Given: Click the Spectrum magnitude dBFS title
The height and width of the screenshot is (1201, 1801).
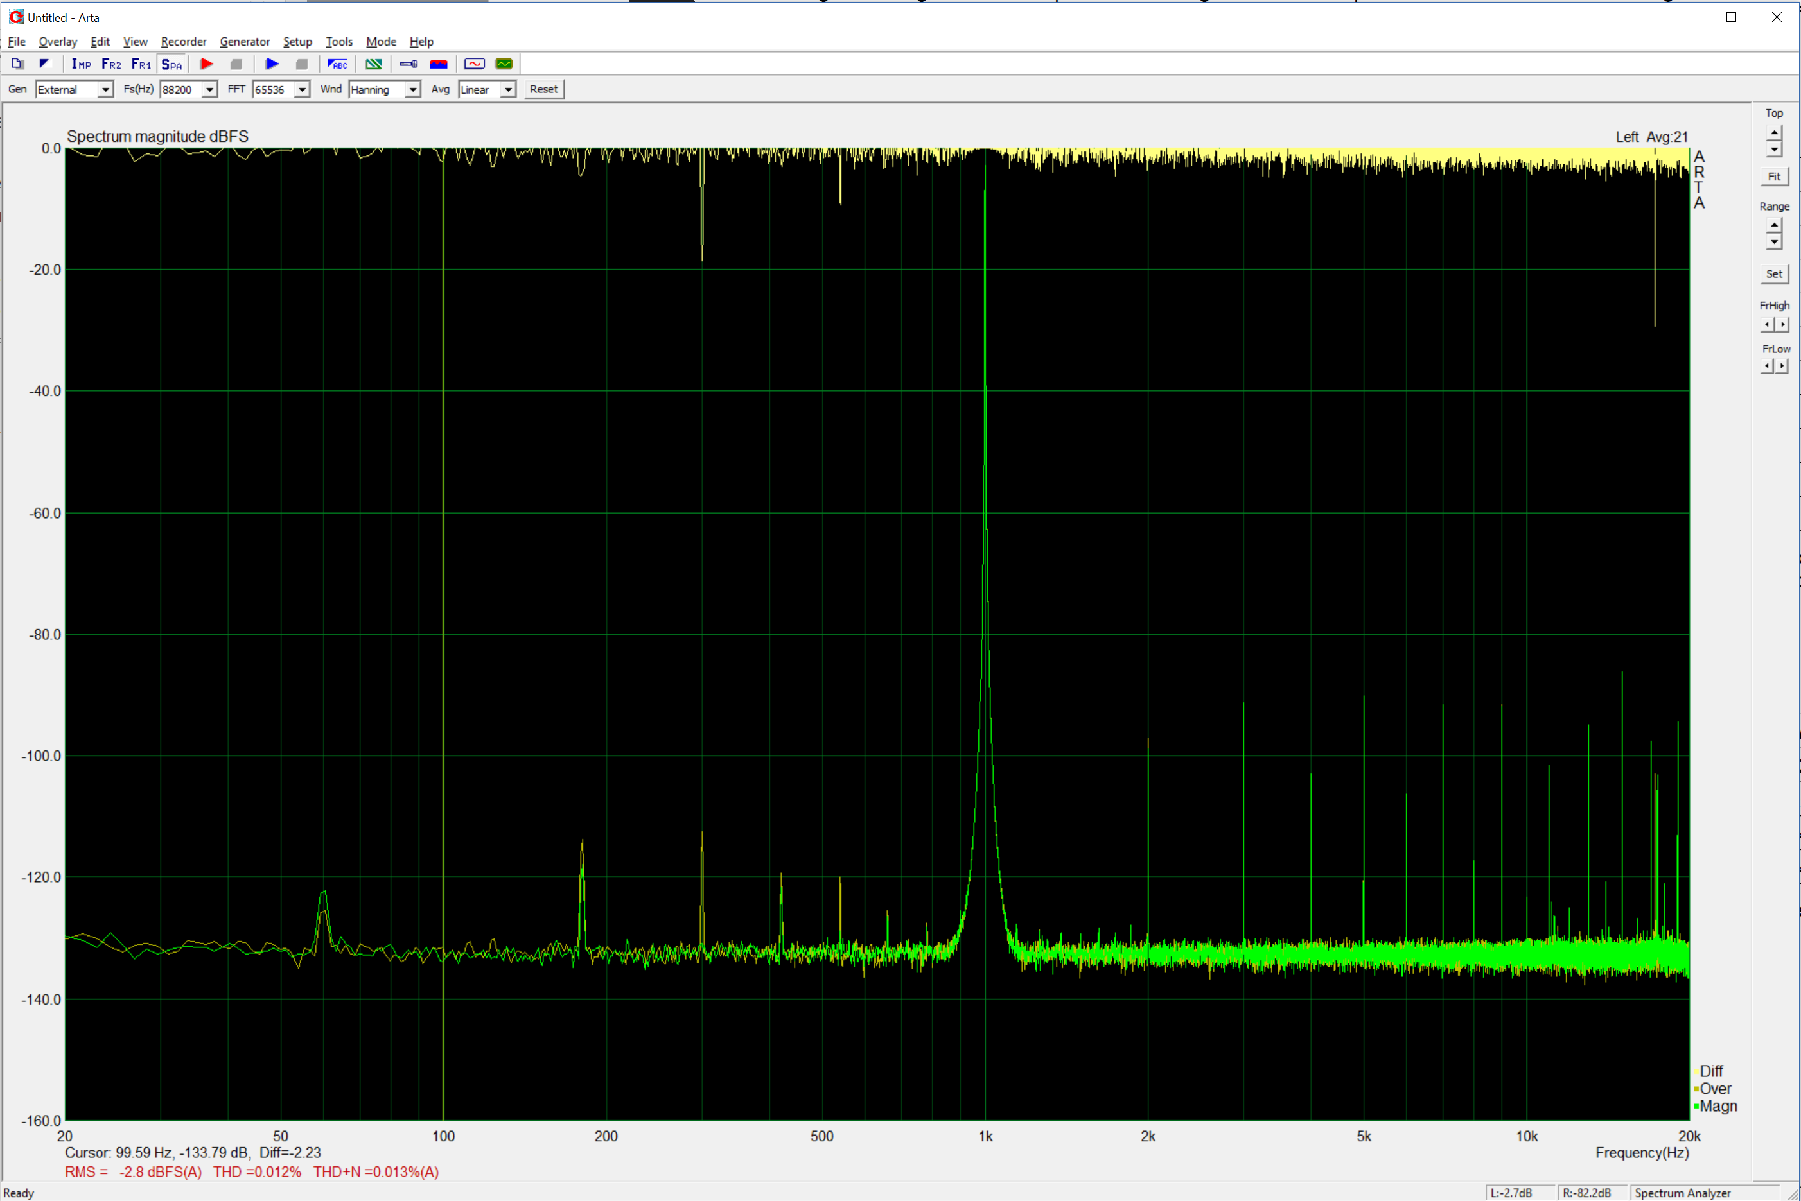Looking at the screenshot, I should point(158,136).
